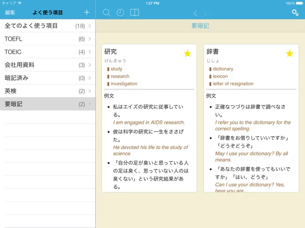Screen dimensions: 305x228
Task: Click the 要暗記 title in header
Action: click(x=200, y=26)
